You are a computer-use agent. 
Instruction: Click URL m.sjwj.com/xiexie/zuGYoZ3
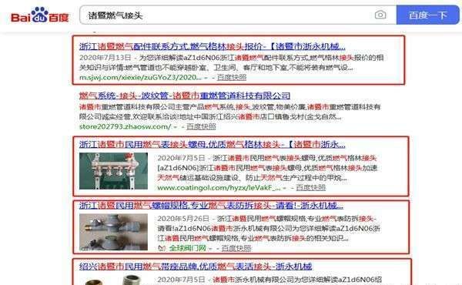point(141,77)
